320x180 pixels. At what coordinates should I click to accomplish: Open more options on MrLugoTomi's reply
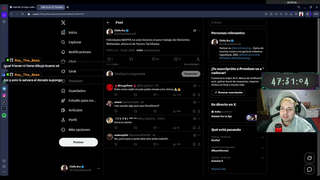[x=199, y=86]
